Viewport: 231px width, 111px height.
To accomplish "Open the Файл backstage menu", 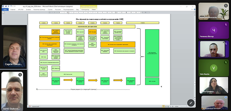I will (5, 9).
